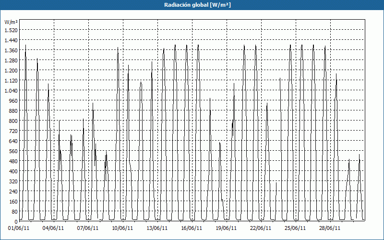Select the 22/06/11 date label
The image size is (384, 240).
pyautogui.click(x=261, y=228)
